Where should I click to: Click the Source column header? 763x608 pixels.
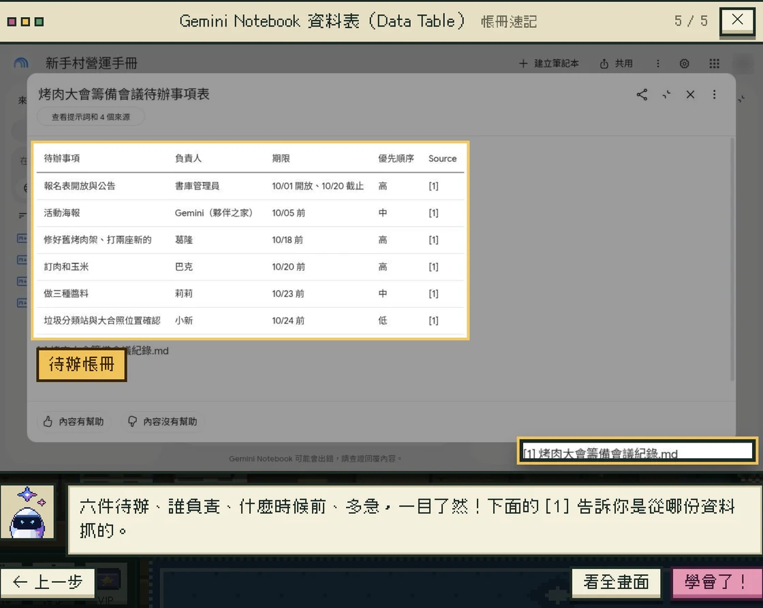(442, 159)
